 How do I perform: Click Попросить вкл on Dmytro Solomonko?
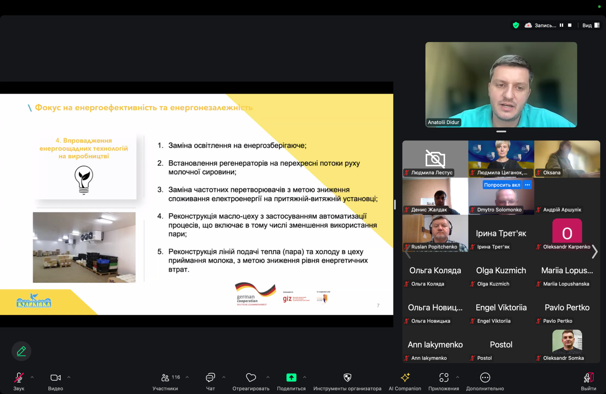pos(502,185)
